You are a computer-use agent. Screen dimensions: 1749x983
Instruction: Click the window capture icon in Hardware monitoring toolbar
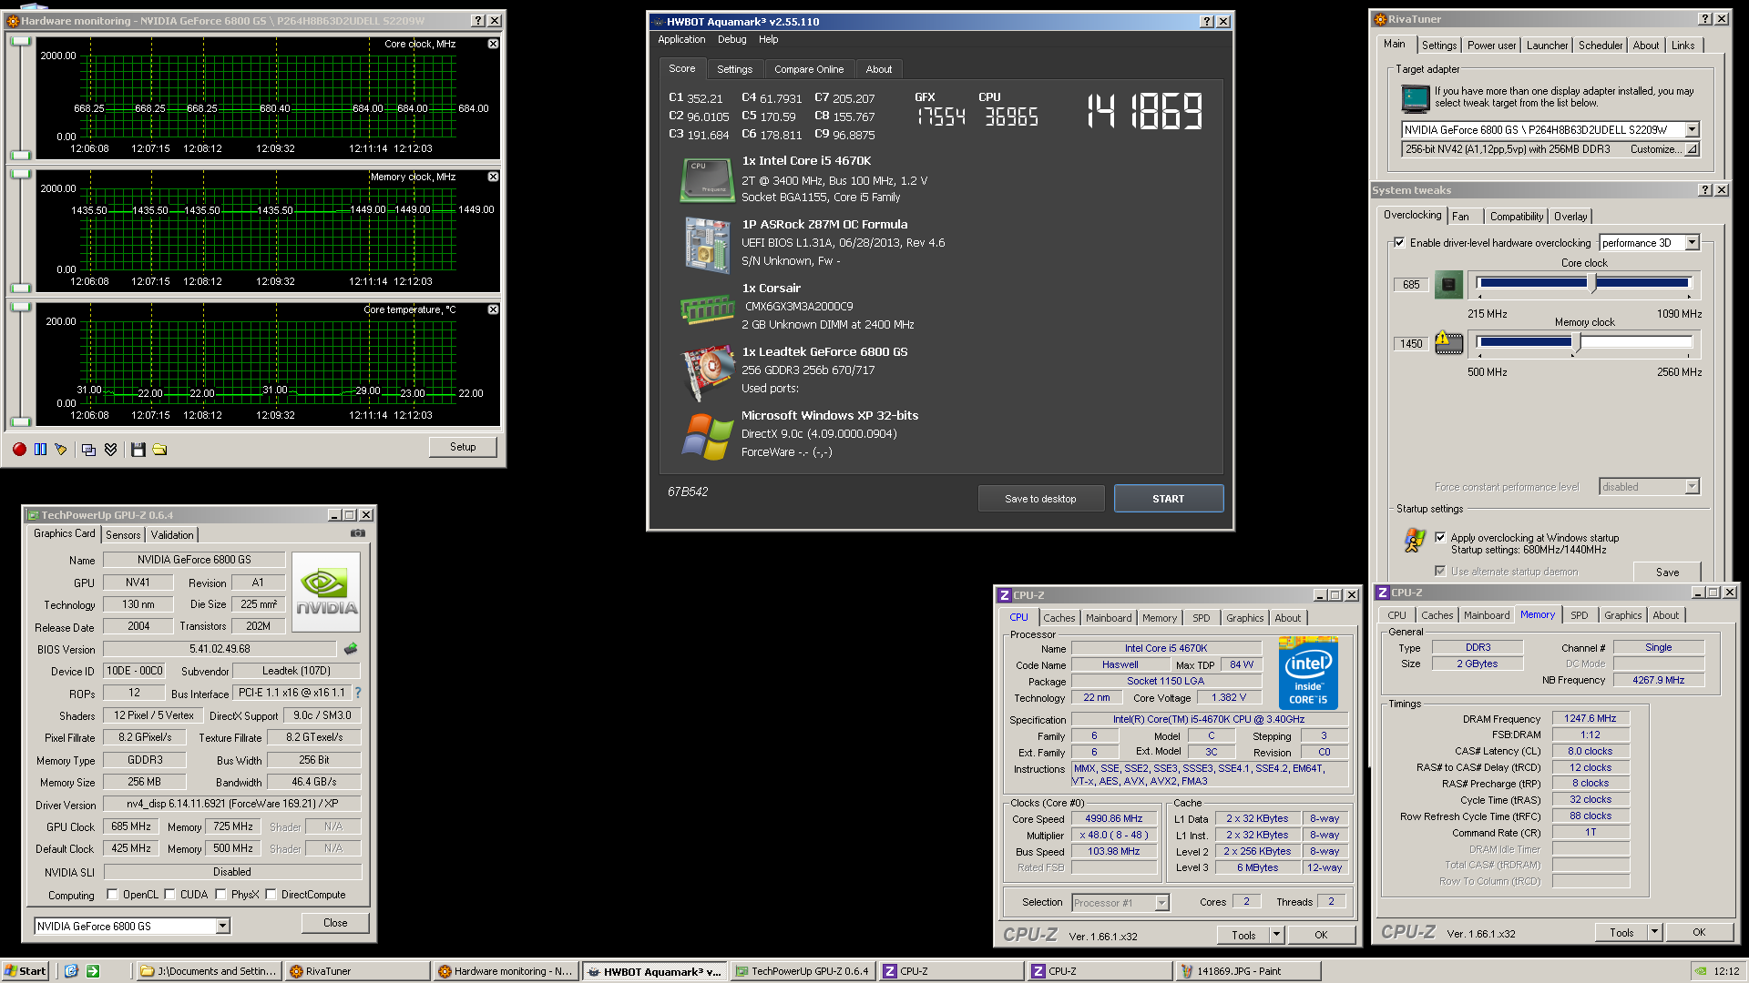click(88, 450)
